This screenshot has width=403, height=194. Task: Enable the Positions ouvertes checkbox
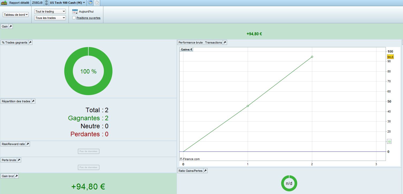point(74,18)
